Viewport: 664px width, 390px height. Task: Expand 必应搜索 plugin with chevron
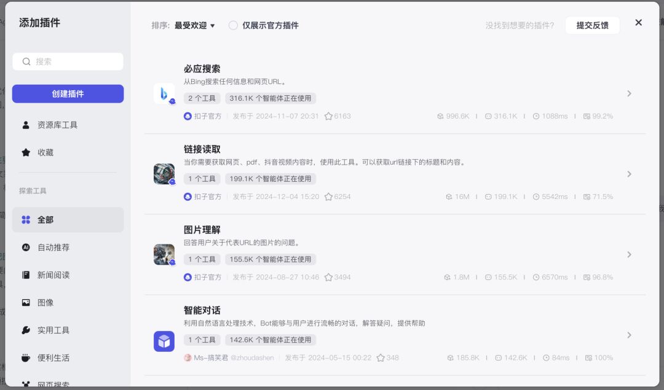(x=630, y=93)
